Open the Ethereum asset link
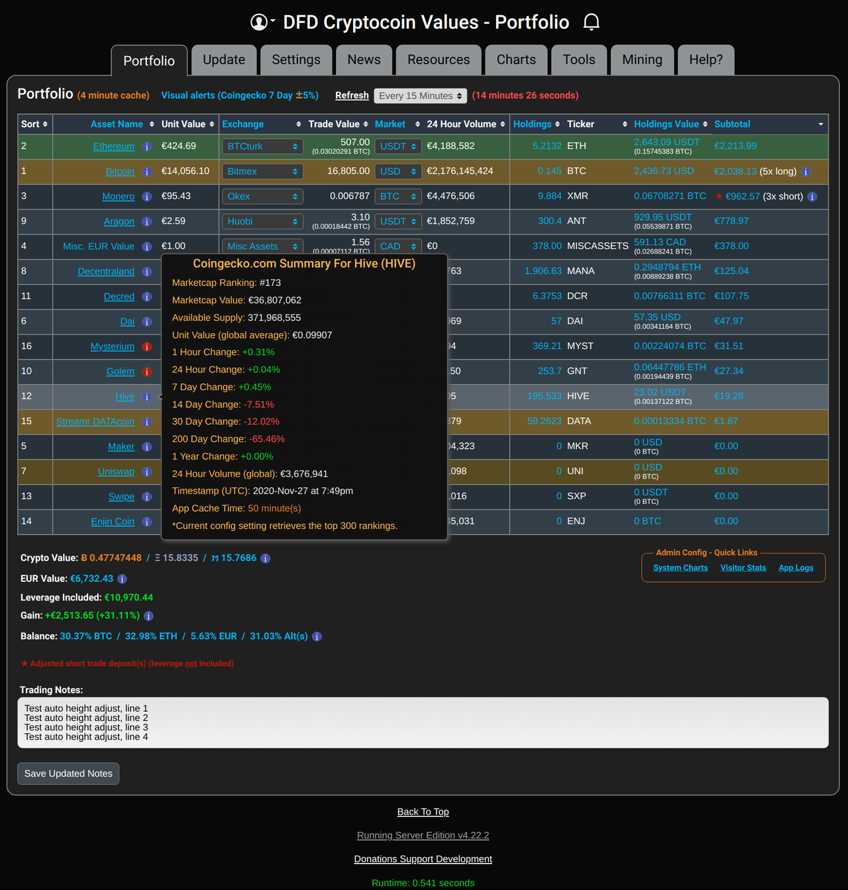The height and width of the screenshot is (890, 848). click(113, 146)
